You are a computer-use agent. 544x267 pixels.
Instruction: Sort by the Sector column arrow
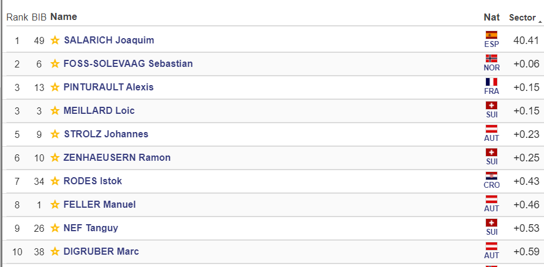(540, 22)
